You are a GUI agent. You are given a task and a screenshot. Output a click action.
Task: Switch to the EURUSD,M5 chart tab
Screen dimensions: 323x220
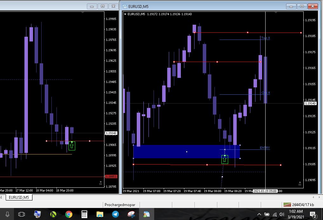click(19, 198)
